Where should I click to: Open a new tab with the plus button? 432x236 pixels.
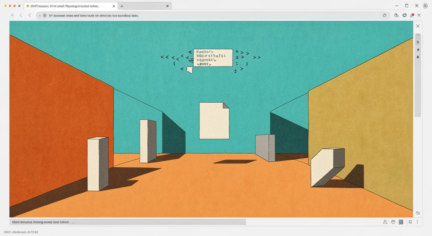(122, 6)
